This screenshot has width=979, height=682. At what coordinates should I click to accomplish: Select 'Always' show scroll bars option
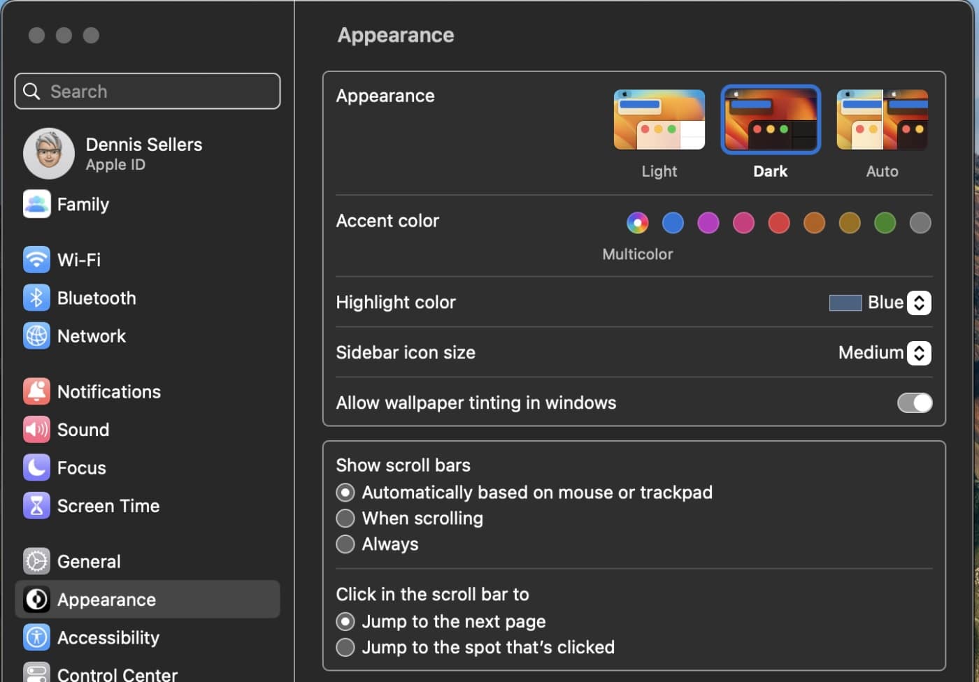345,544
